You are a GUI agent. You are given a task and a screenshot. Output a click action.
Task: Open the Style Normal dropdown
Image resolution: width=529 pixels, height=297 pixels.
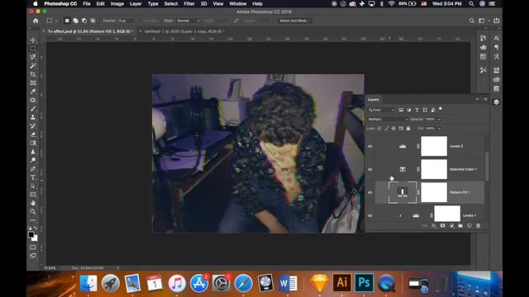pos(188,21)
